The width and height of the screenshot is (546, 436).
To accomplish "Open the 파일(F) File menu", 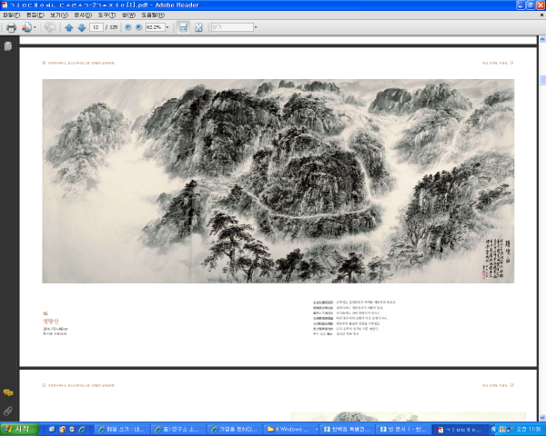I will pos(12,15).
